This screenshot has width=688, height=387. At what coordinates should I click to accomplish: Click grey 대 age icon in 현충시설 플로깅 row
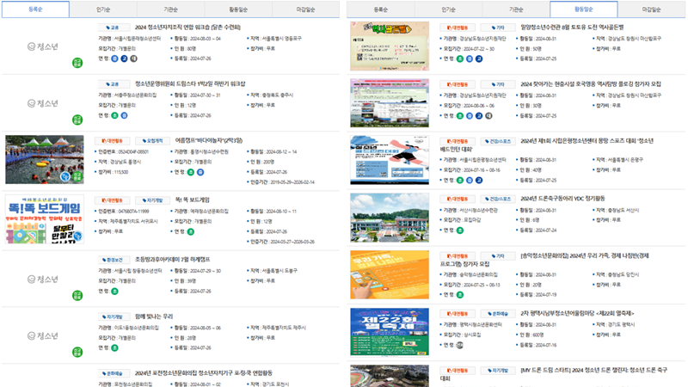point(488,116)
